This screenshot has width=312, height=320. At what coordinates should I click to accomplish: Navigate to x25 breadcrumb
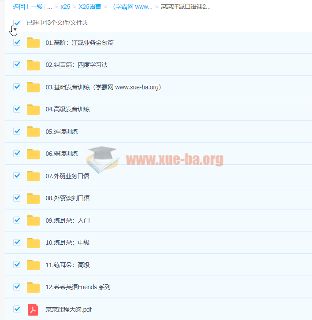[65, 7]
